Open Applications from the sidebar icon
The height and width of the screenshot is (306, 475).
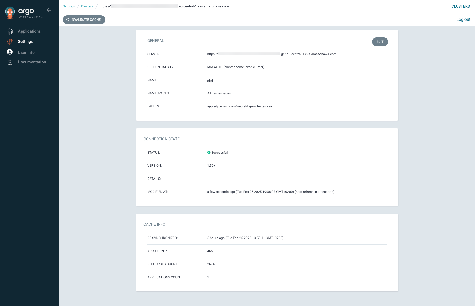click(x=10, y=31)
